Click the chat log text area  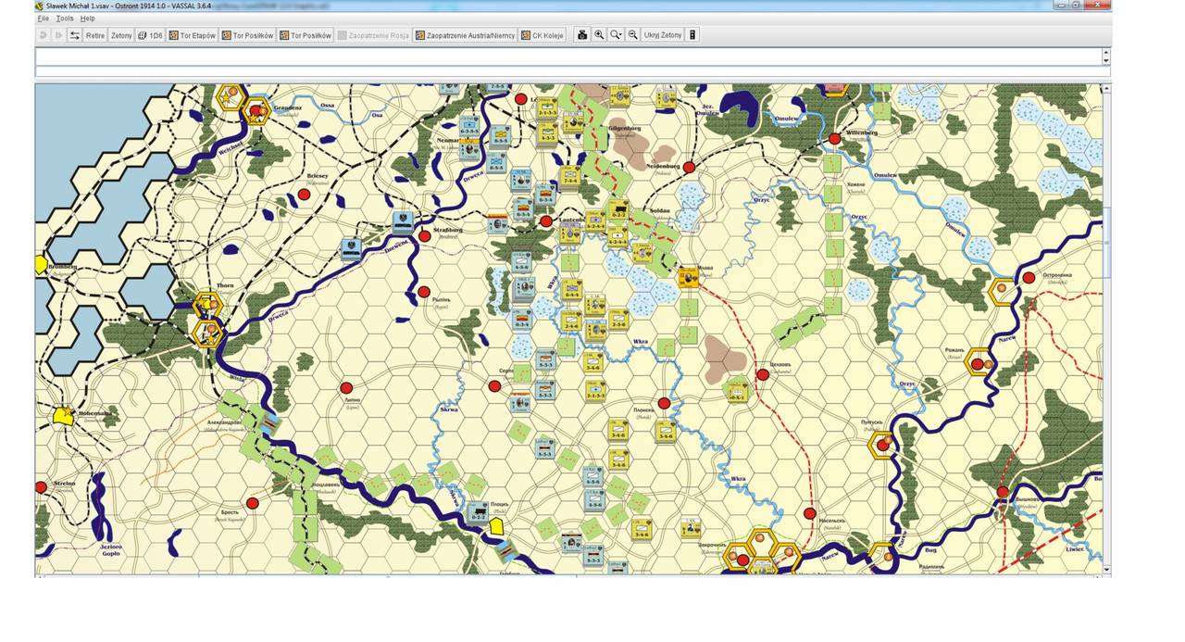(568, 57)
